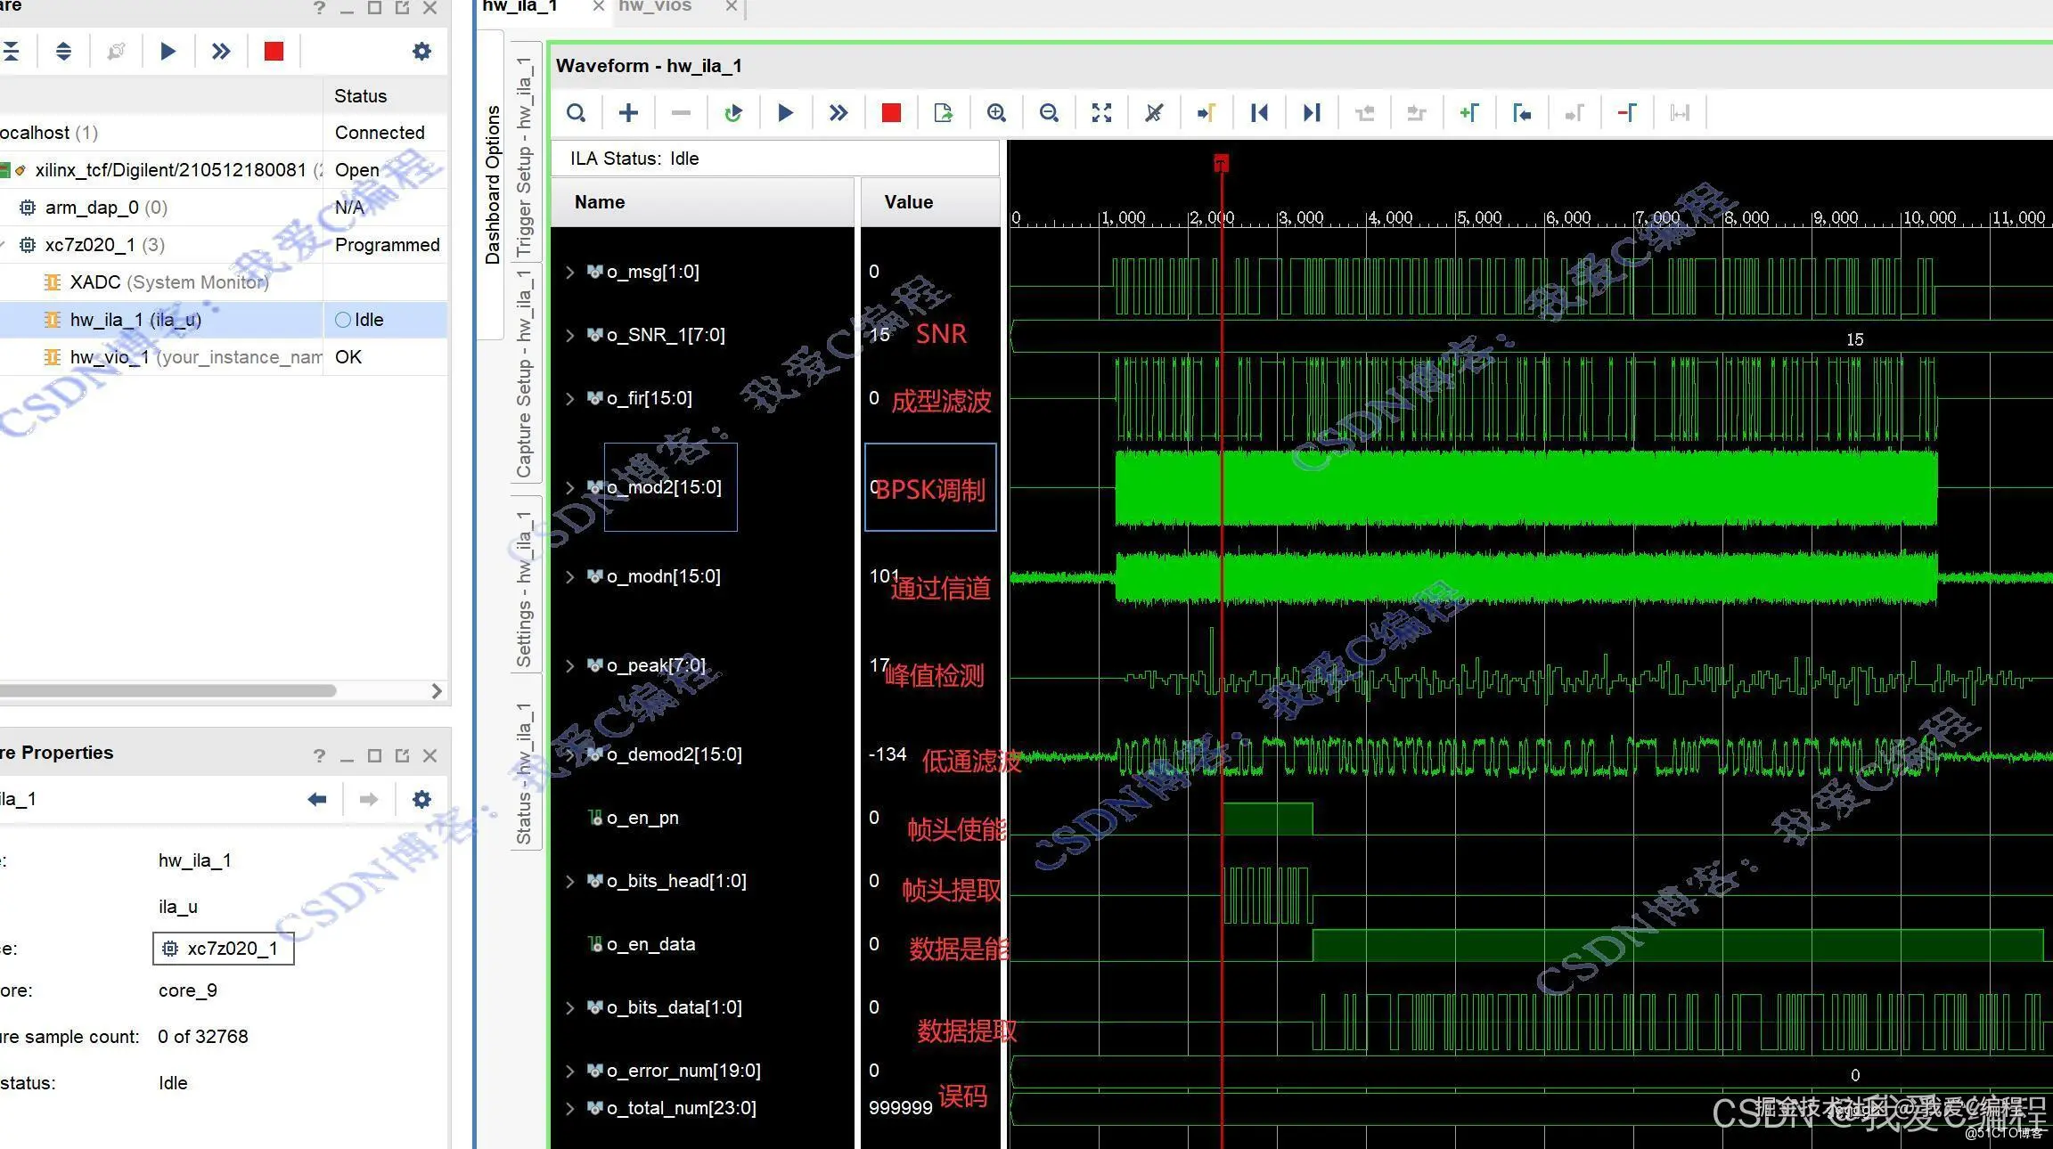Run trigger for ILA waveform
The image size is (2053, 1149).
[x=785, y=113]
